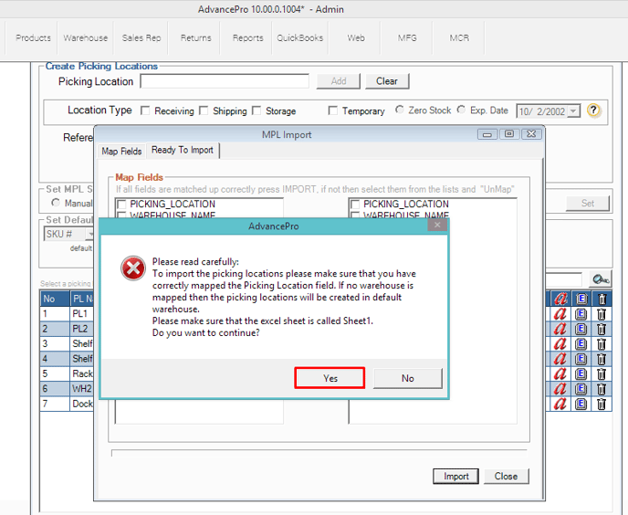Screen dimensions: 628x515
Task: Click the red error X icon in the dialog
Action: click(x=133, y=268)
